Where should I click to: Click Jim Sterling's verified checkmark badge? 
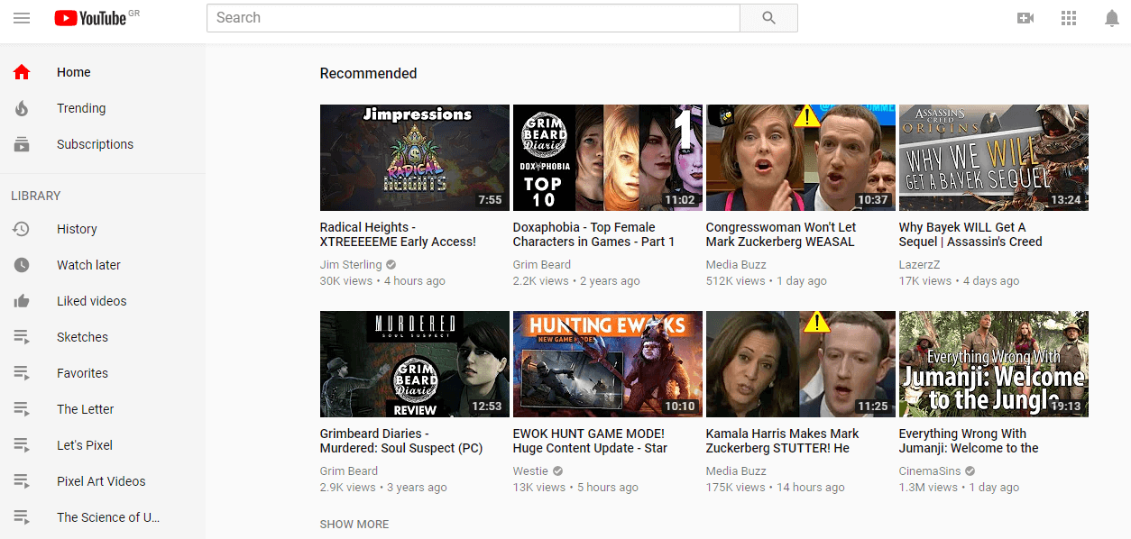point(391,265)
